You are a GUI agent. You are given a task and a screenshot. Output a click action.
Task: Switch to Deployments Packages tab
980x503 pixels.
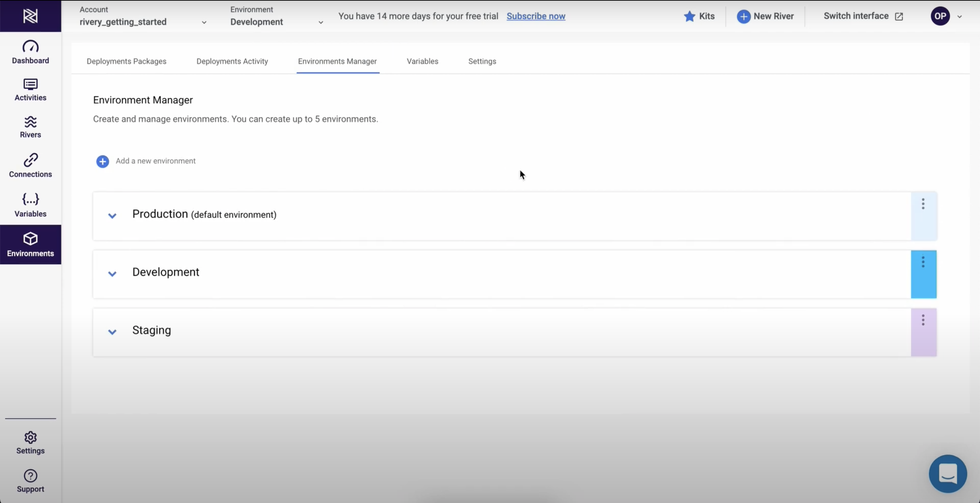pyautogui.click(x=126, y=61)
